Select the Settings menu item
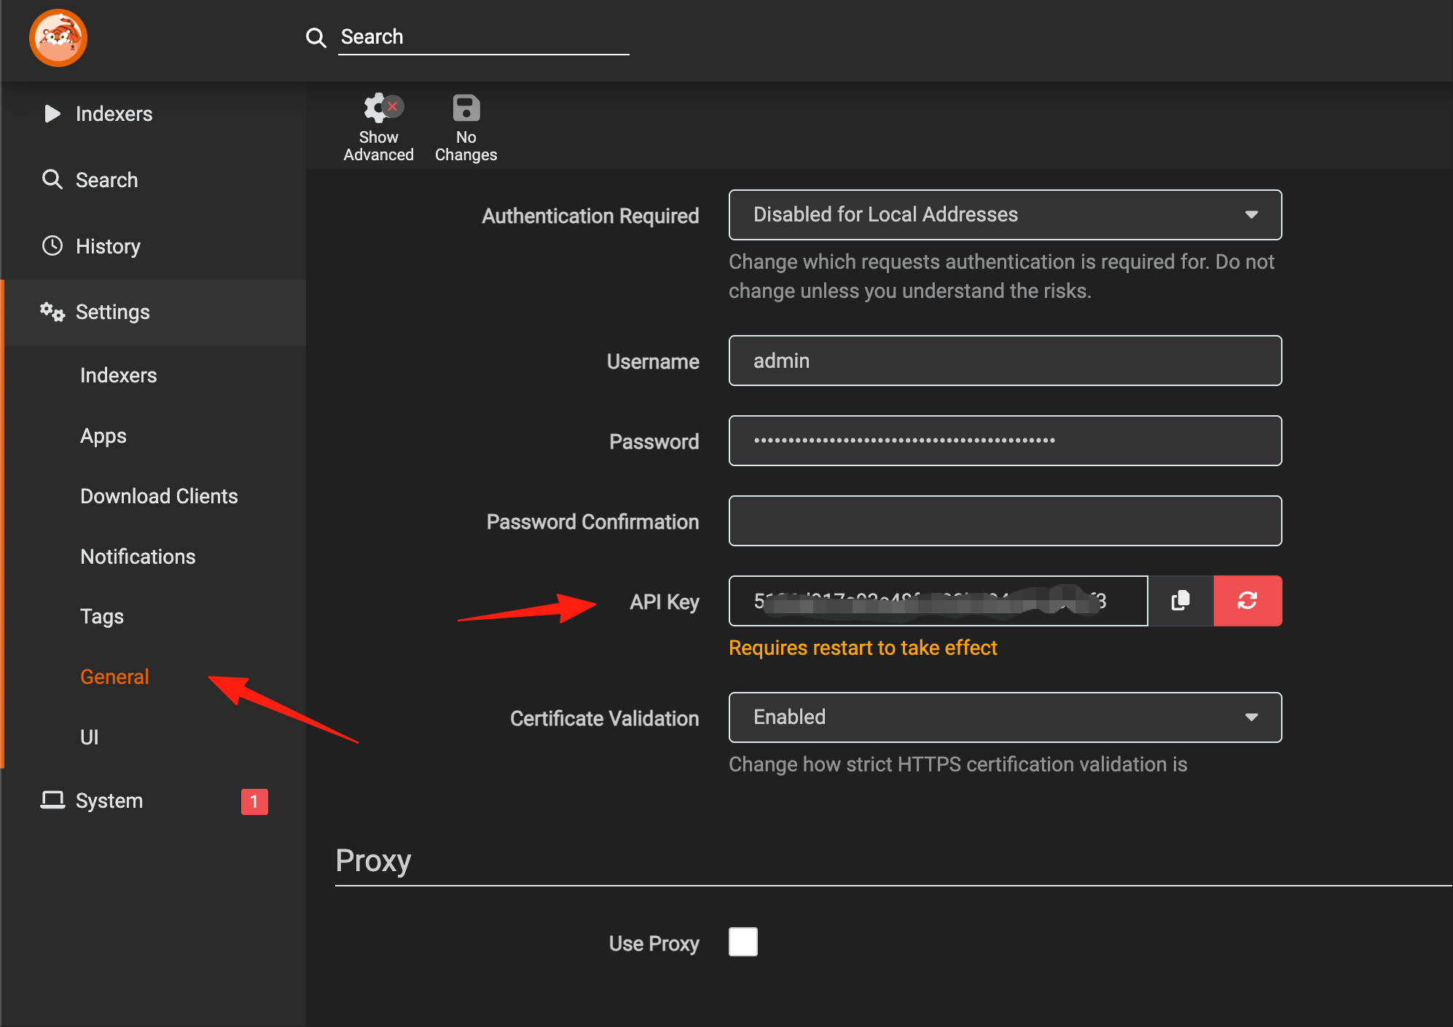The width and height of the screenshot is (1453, 1027). click(153, 312)
